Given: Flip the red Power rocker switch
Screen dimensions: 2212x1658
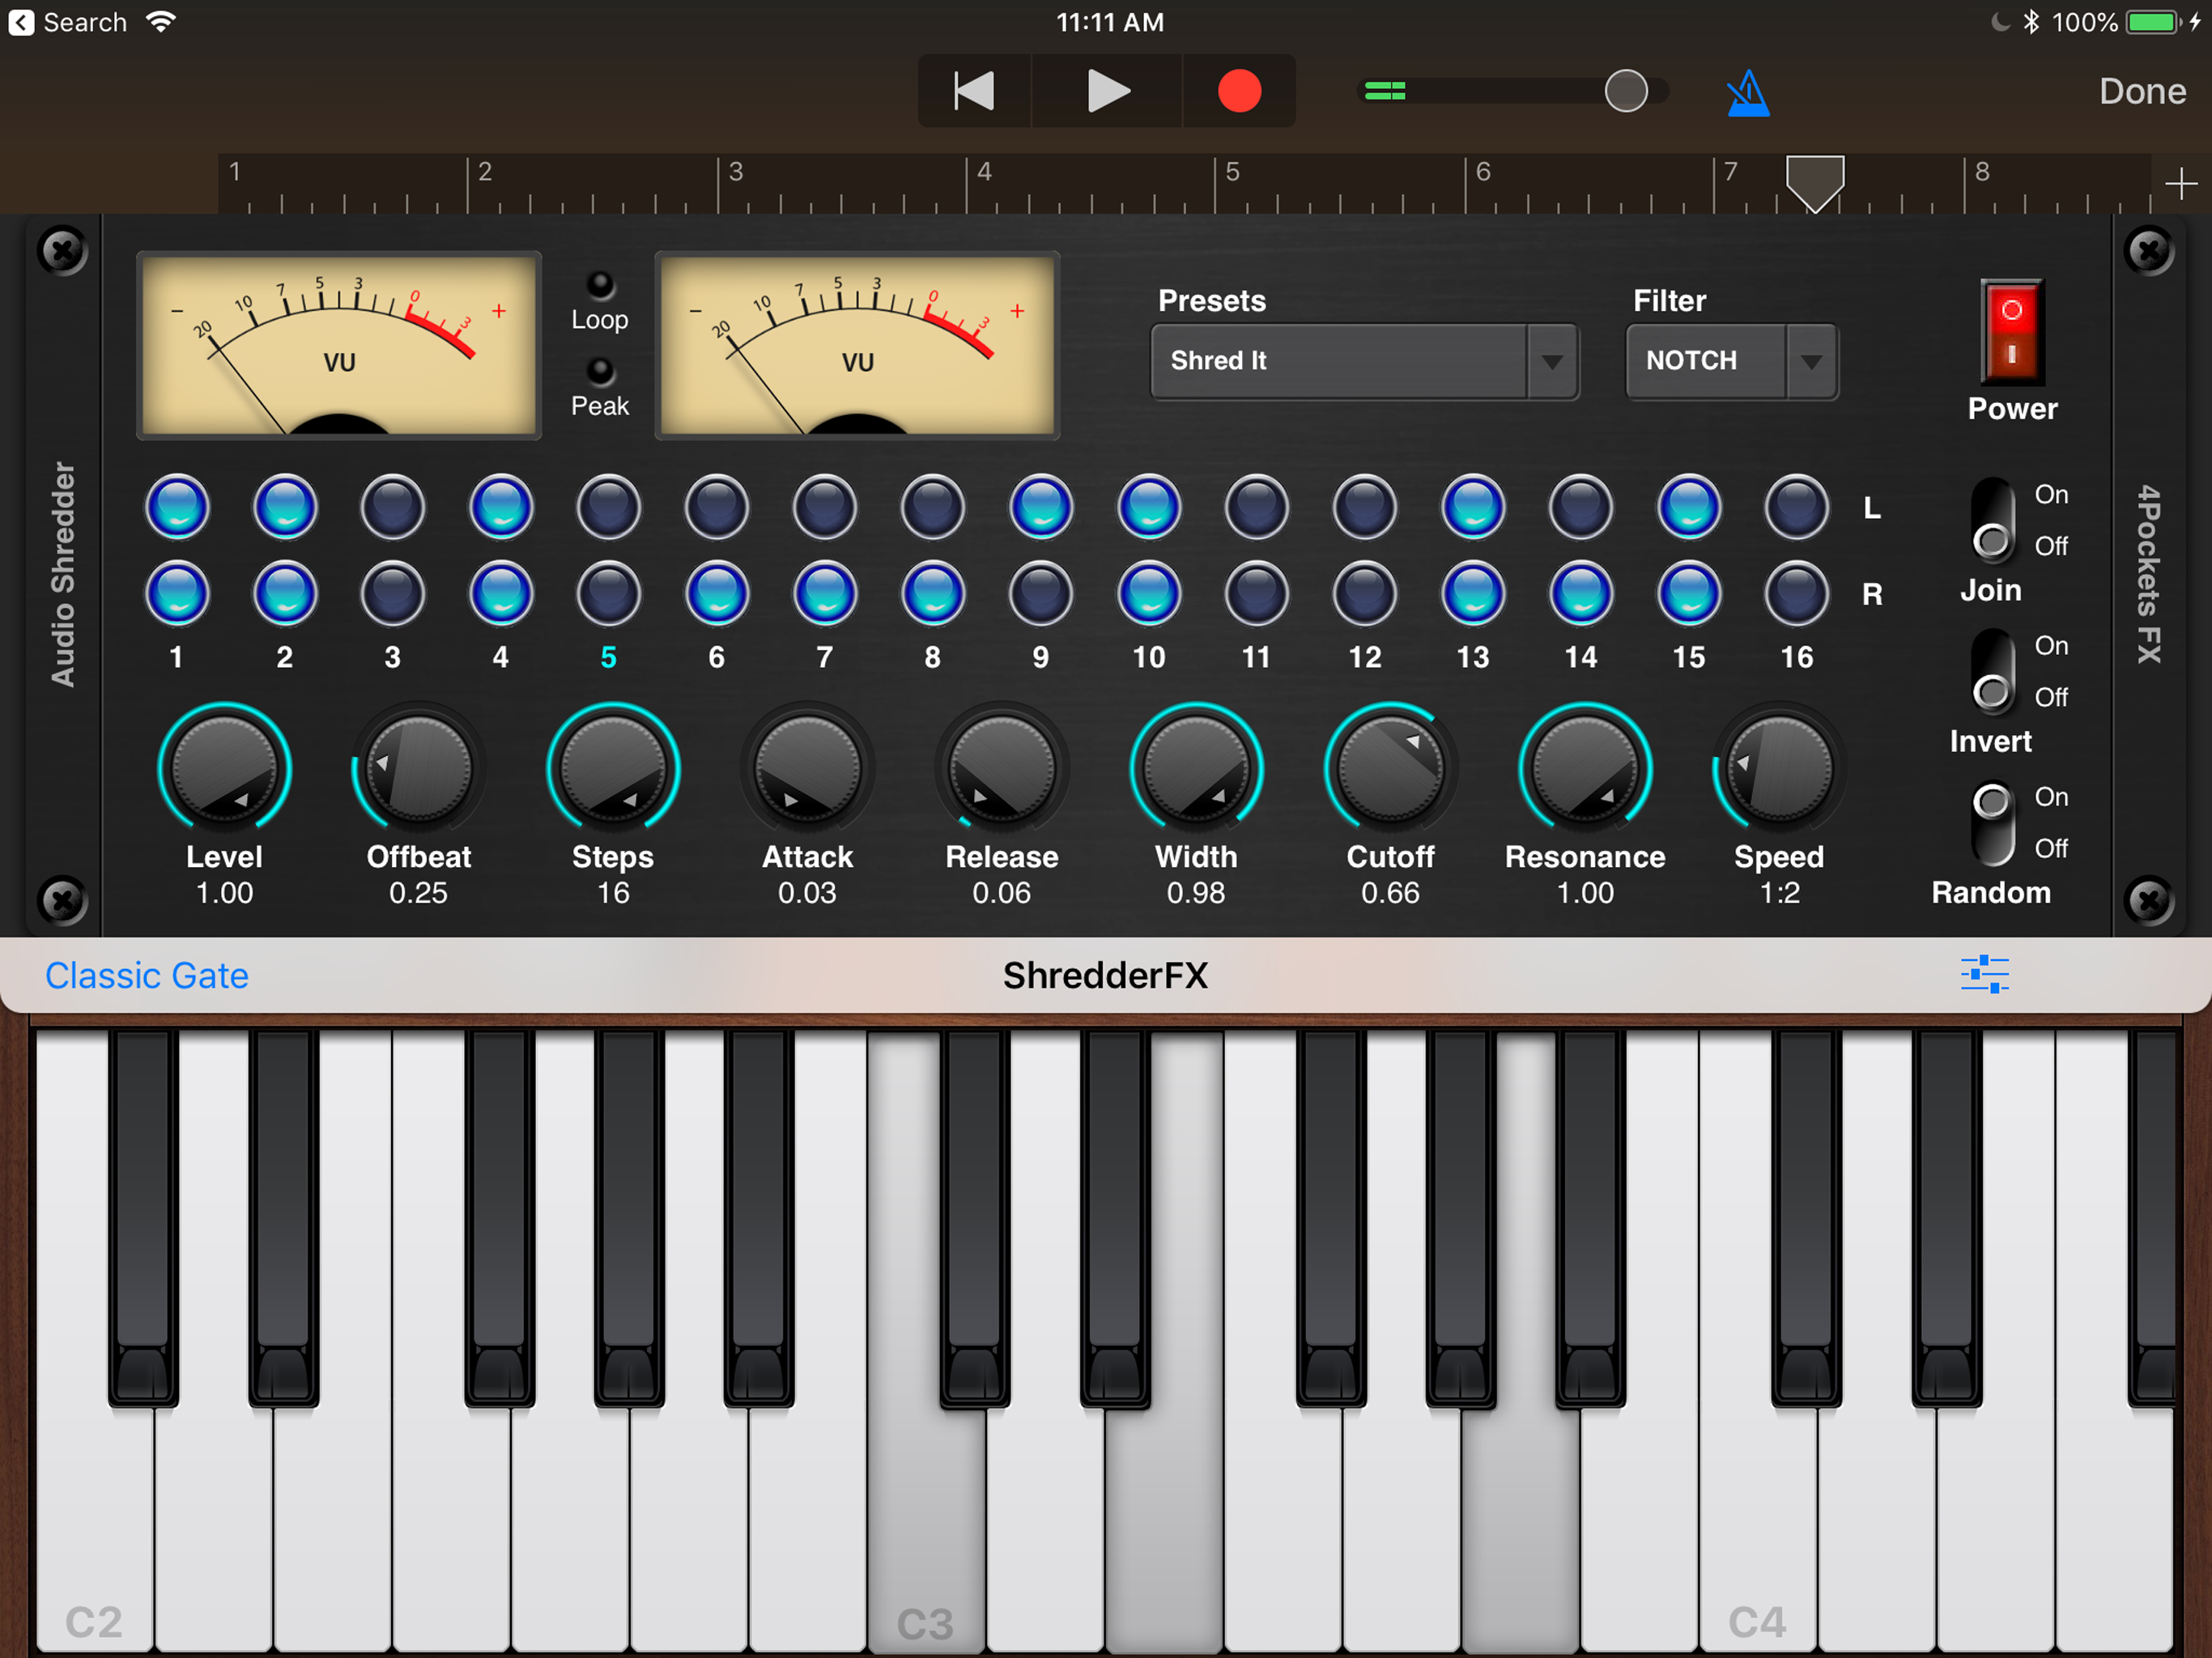Looking at the screenshot, I should pos(2011,332).
